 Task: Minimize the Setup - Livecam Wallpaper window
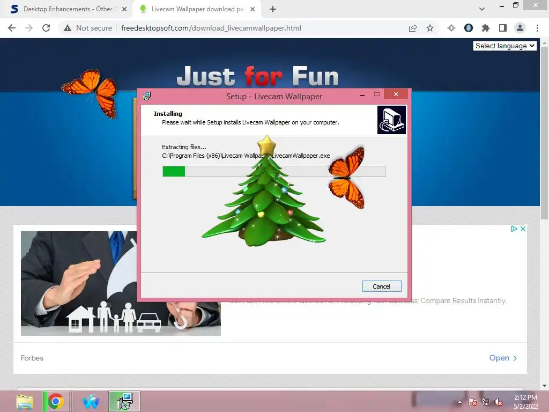click(x=362, y=94)
